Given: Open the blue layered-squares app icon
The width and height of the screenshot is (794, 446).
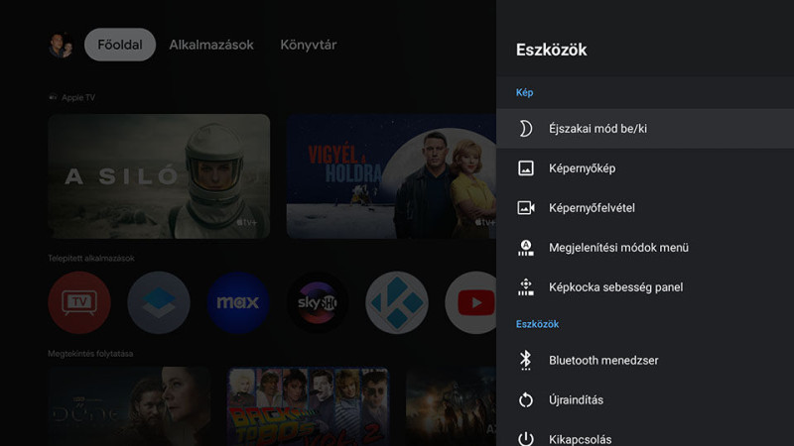Looking at the screenshot, I should 159,302.
